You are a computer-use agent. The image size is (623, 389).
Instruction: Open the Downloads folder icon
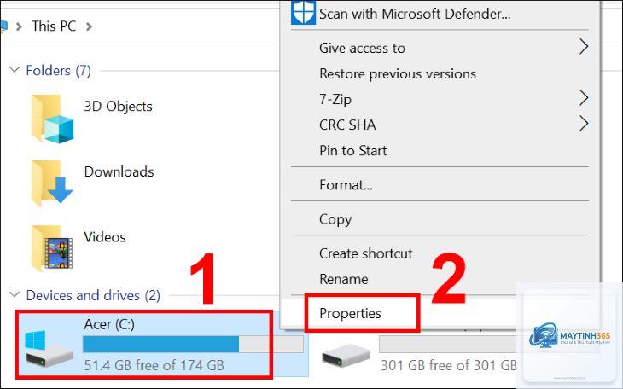click(52, 183)
